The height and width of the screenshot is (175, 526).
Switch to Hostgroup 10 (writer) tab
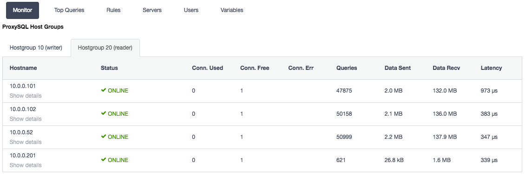(x=36, y=48)
